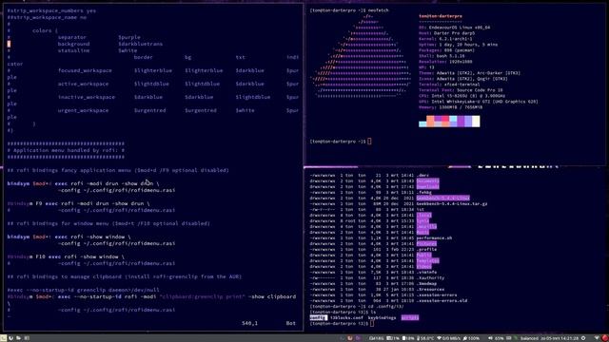The width and height of the screenshot is (609, 342).
Task: Click the network bandwidth 0/0 MB/s block
Action: coord(449,338)
